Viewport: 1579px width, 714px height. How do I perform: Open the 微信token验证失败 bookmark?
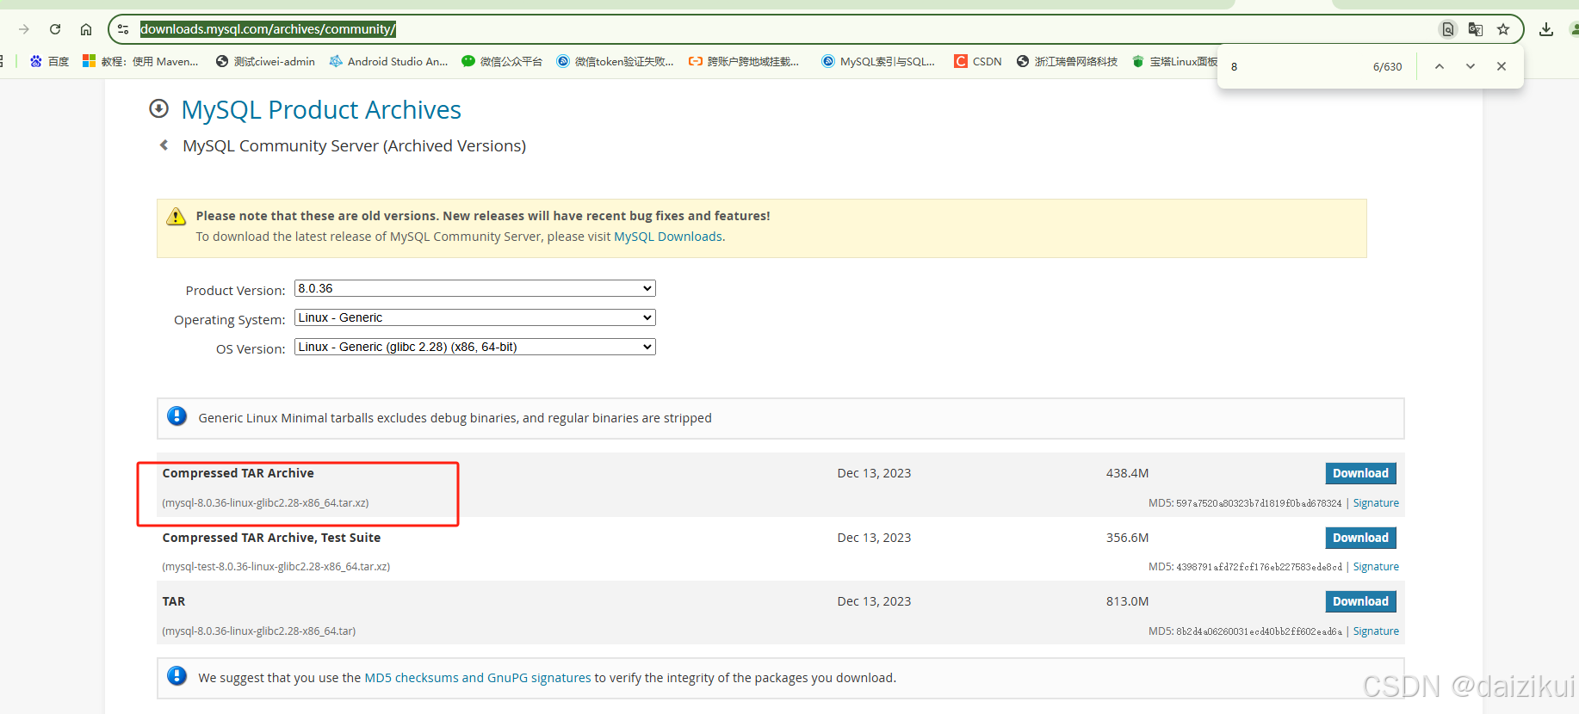615,61
